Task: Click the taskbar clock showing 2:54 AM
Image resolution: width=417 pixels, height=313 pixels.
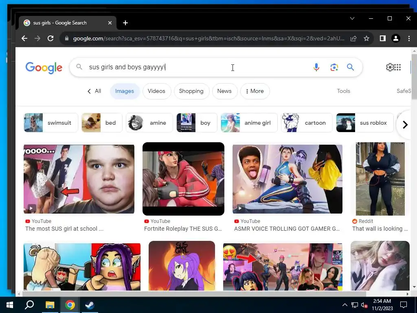Action: (x=382, y=305)
